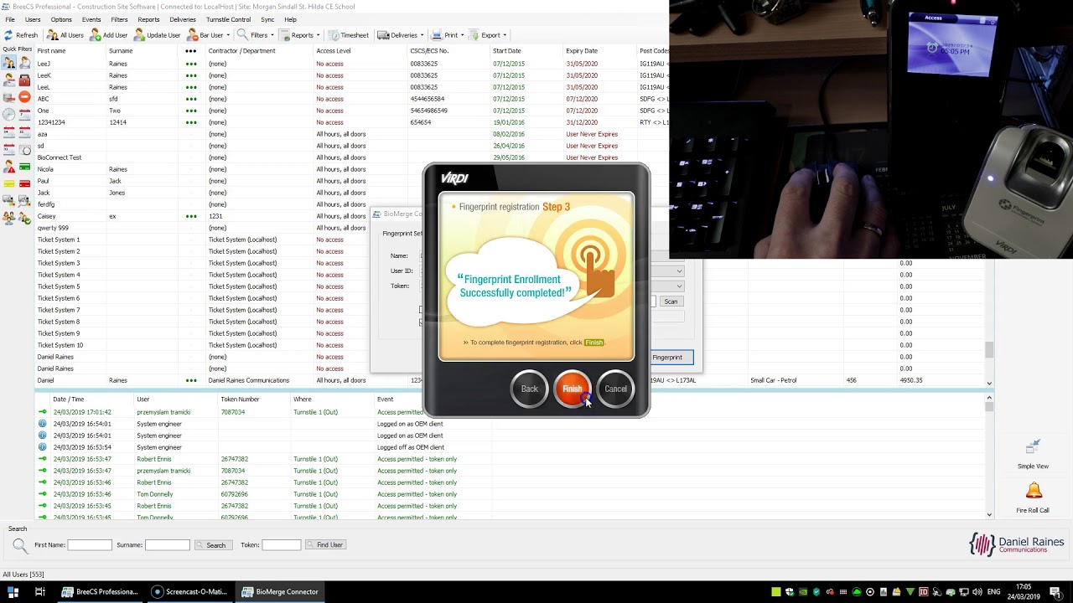Click the events log scrollbar down arrow
Viewport: 1073px width, 603px height.
(x=989, y=514)
